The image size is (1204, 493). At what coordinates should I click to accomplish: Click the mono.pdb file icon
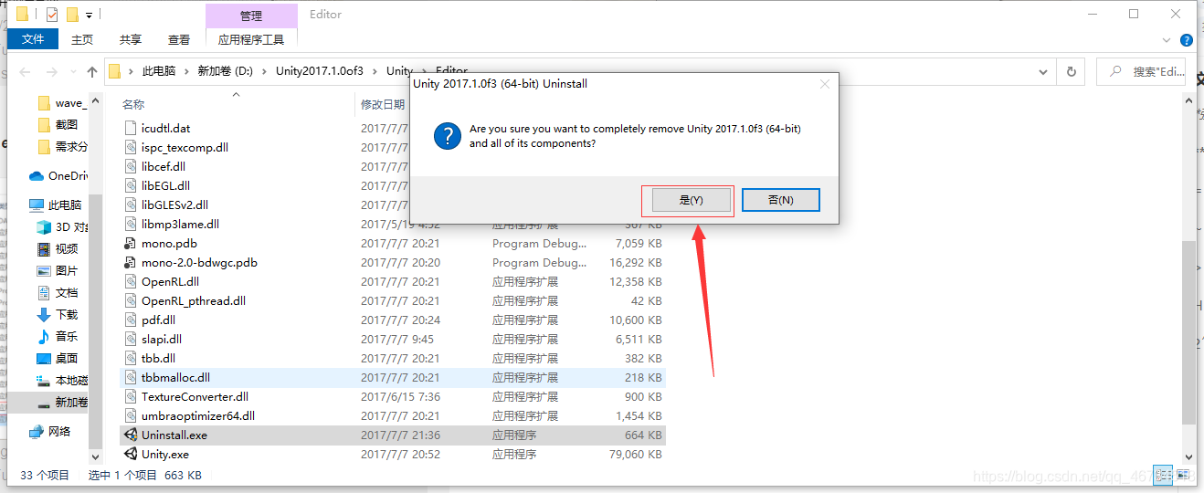coord(130,244)
